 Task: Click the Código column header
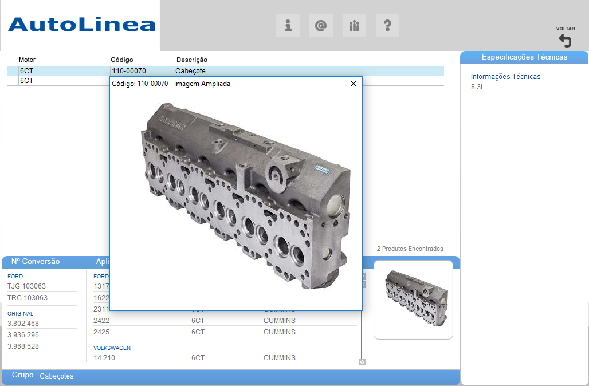coord(122,60)
